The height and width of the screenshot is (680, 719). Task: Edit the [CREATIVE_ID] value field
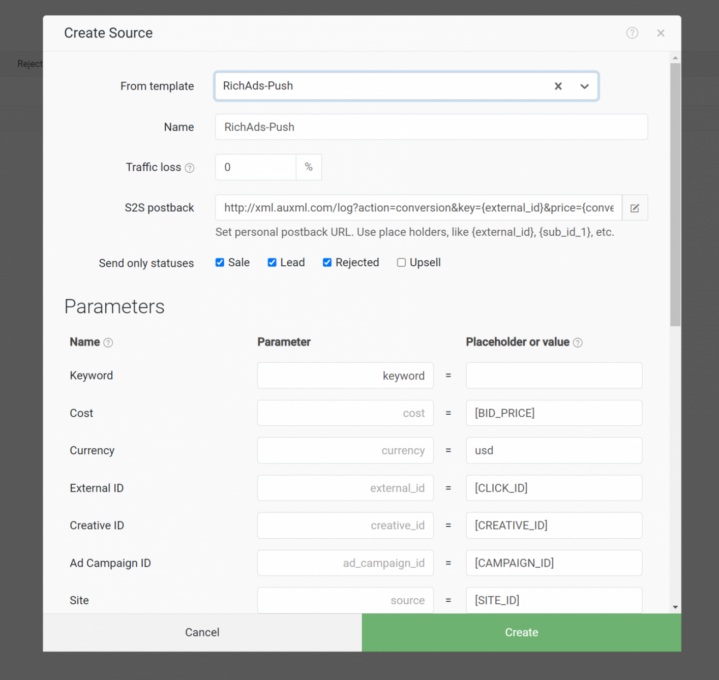coord(554,526)
